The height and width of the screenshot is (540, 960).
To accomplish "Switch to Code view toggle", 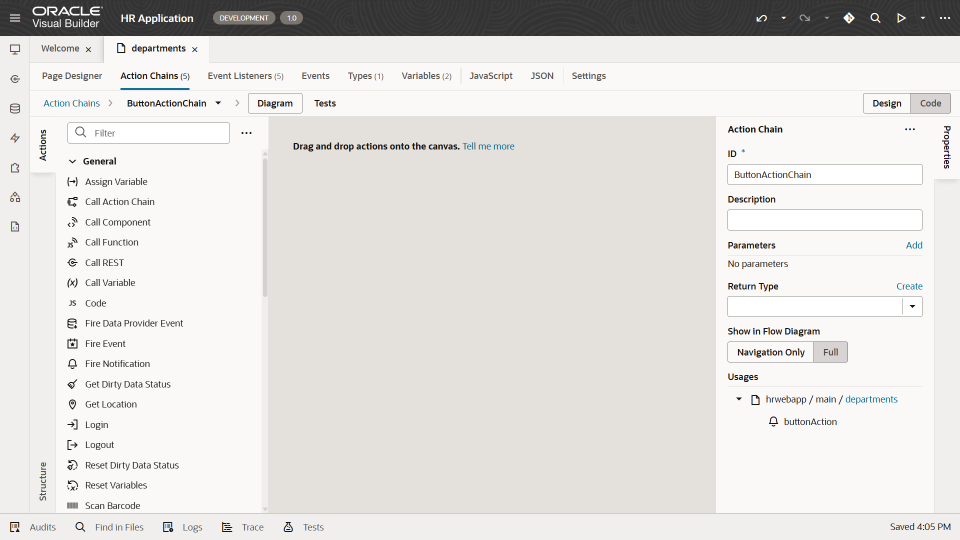I will click(930, 103).
